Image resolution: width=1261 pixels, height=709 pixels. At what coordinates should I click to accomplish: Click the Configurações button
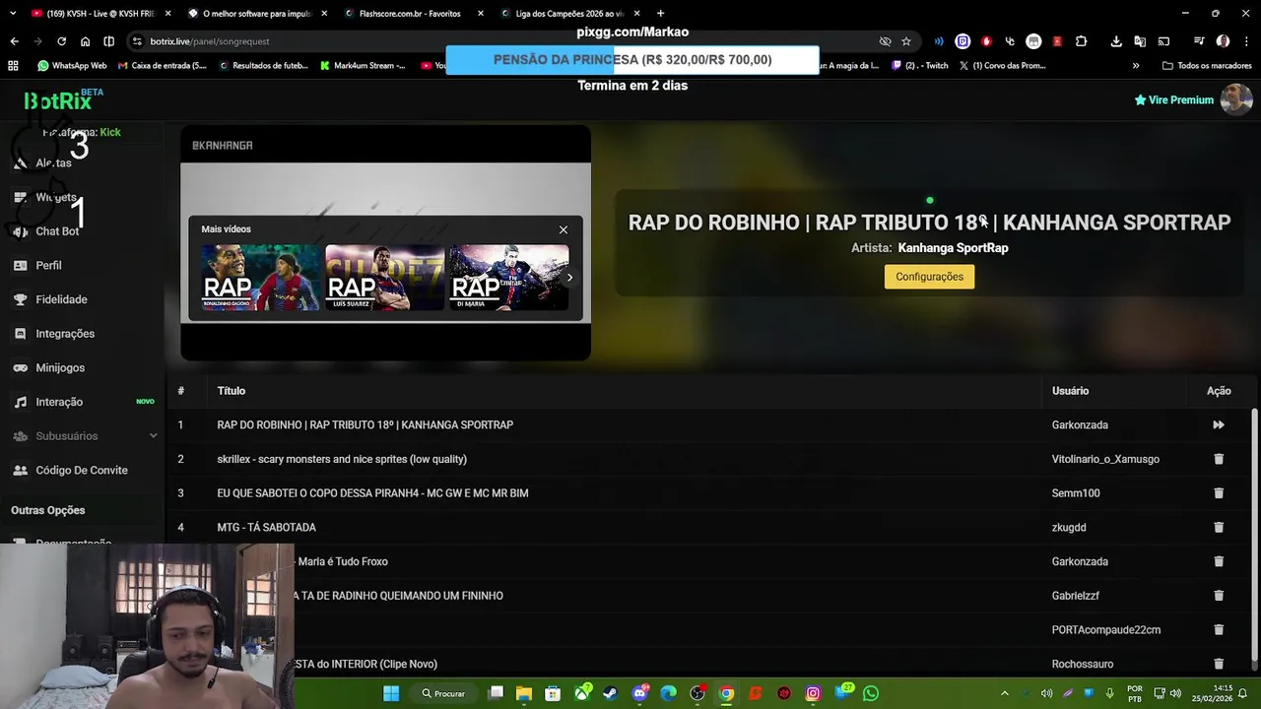click(x=929, y=277)
